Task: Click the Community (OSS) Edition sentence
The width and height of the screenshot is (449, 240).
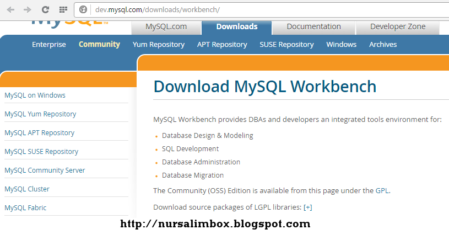Action: click(x=272, y=191)
